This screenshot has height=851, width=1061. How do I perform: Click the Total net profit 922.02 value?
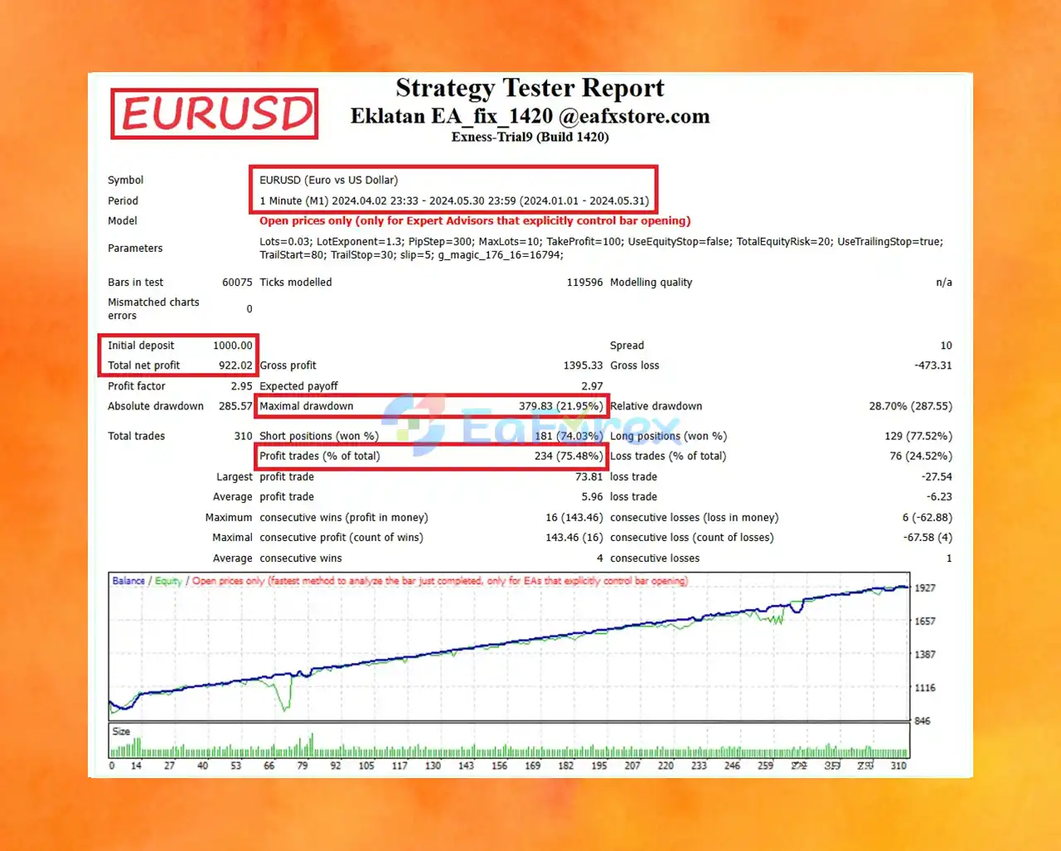tap(235, 365)
